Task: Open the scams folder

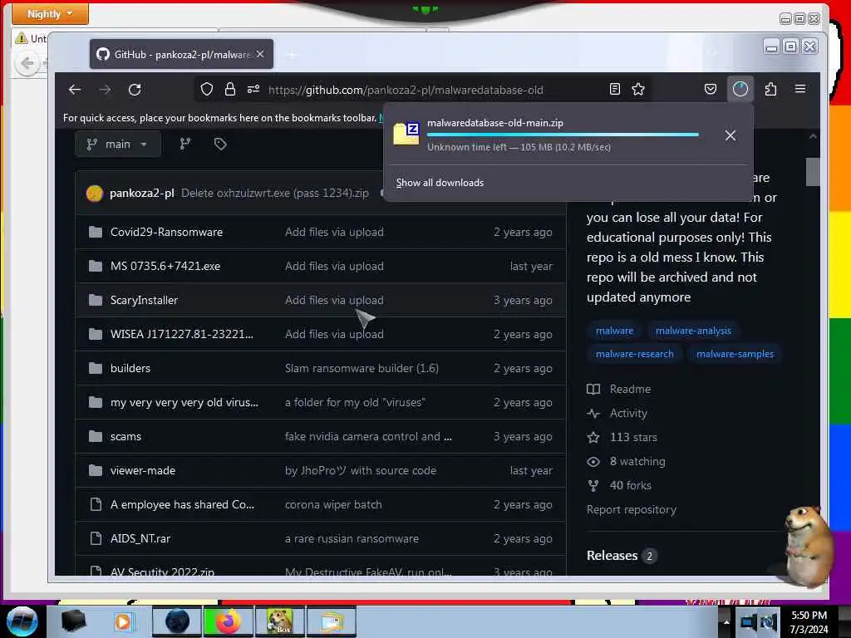Action: 125,437
